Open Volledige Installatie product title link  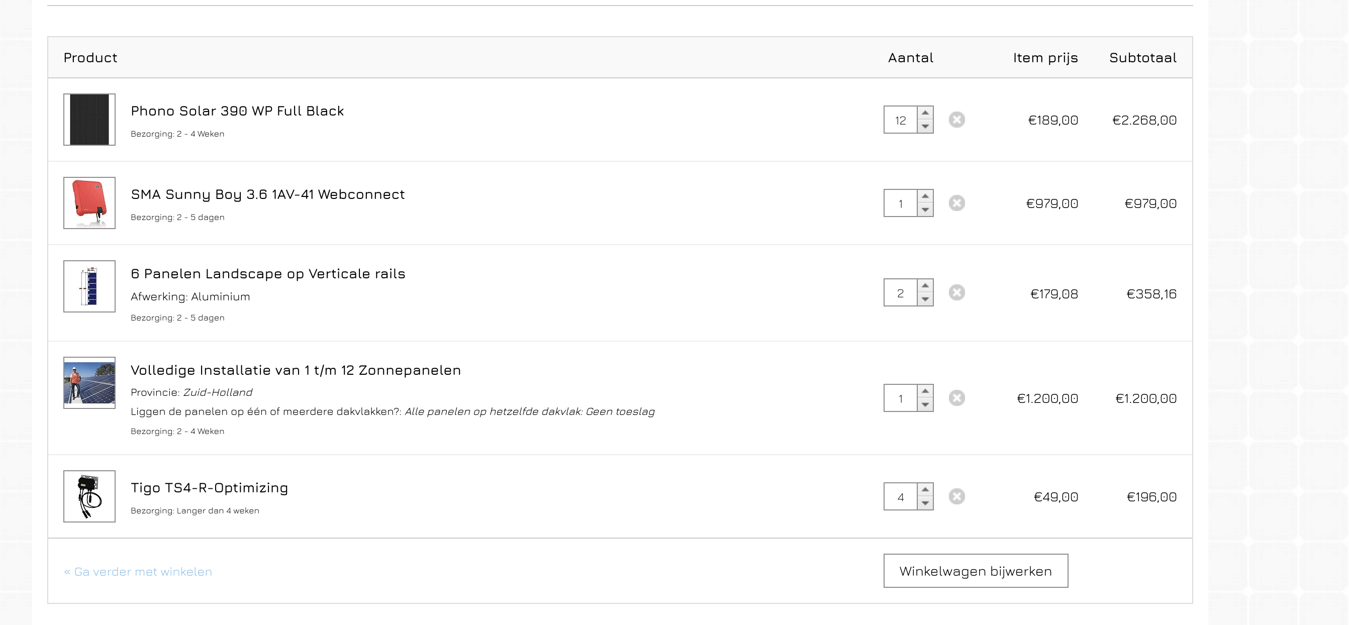point(296,370)
